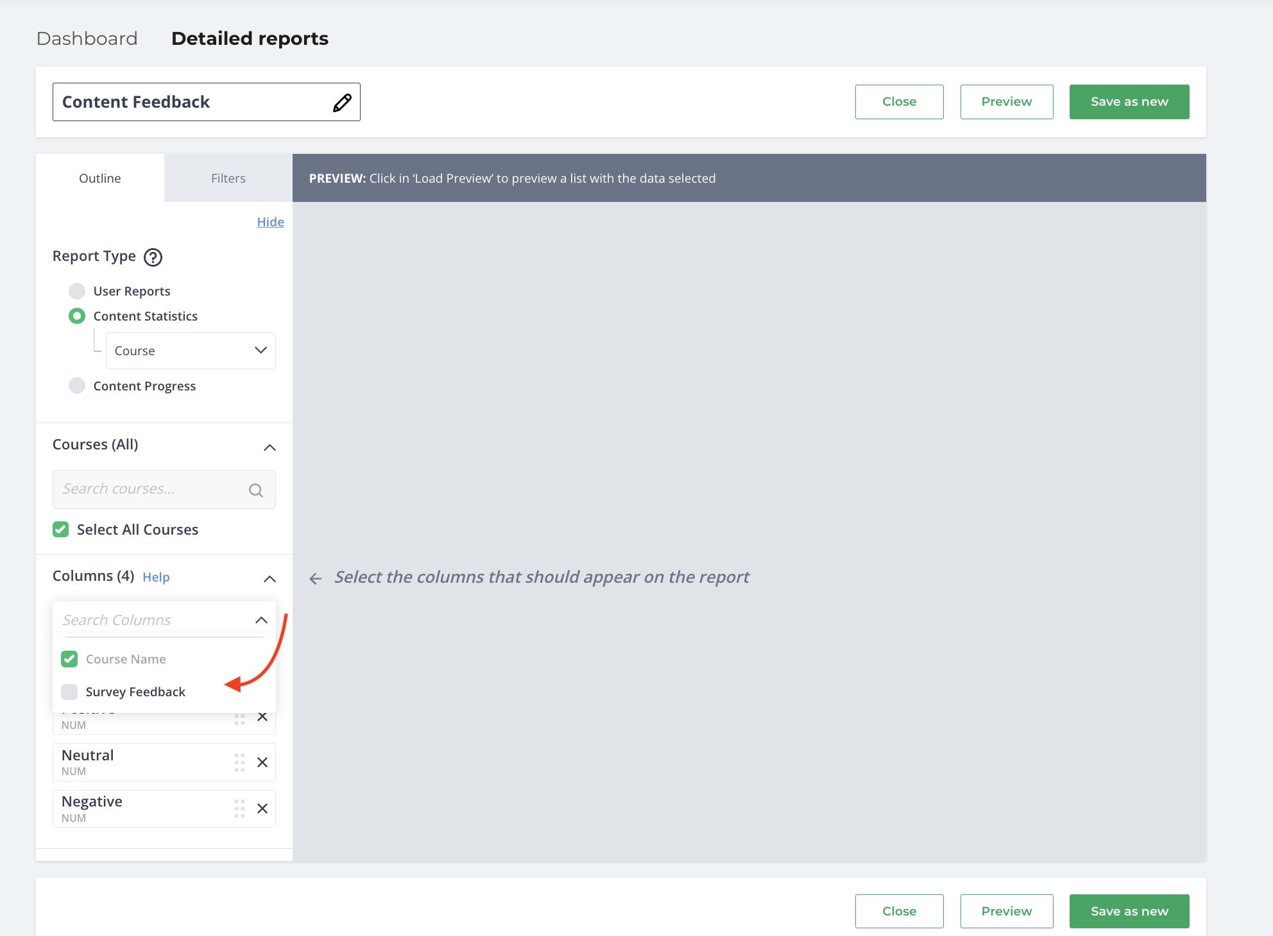Select Content Statistics radio button
This screenshot has width=1273, height=936.
(77, 316)
